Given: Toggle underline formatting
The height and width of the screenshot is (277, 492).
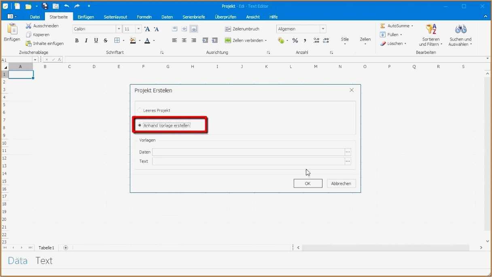Looking at the screenshot, I should pyautogui.click(x=96, y=40).
